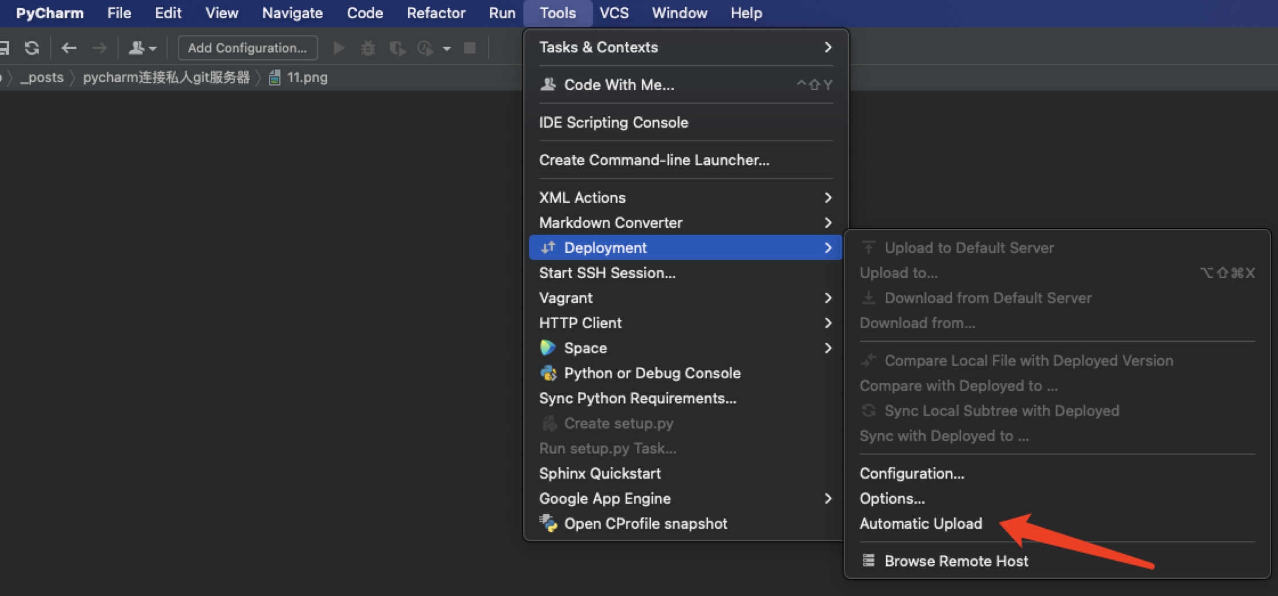
Task: Select 11.png in the breadcrumb
Action: pyautogui.click(x=307, y=77)
